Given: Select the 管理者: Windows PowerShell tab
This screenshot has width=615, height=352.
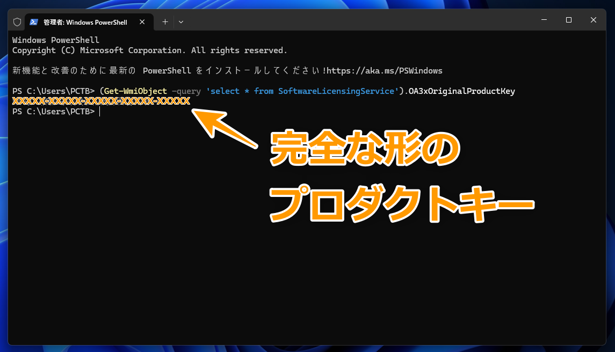Looking at the screenshot, I should point(85,23).
